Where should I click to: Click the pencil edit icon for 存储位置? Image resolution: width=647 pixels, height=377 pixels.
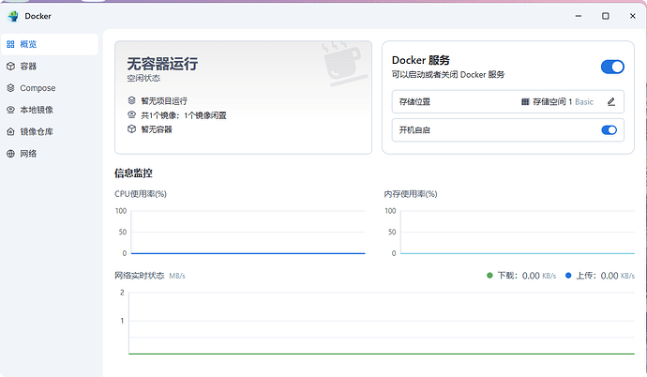point(611,101)
